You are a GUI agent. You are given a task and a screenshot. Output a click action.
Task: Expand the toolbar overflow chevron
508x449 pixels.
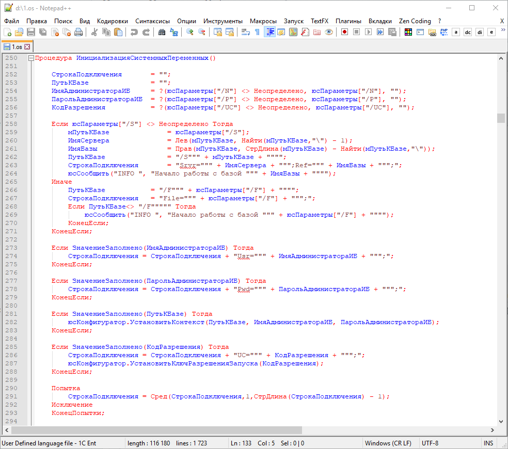pos(503,31)
